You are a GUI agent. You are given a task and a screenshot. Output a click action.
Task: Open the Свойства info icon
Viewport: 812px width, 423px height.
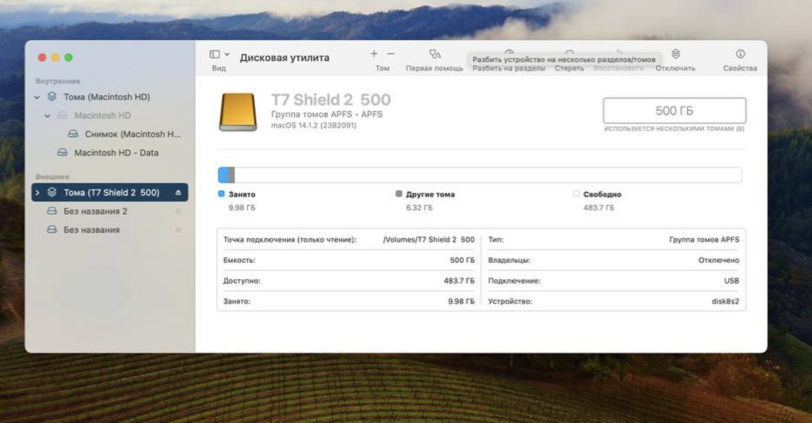click(x=740, y=54)
